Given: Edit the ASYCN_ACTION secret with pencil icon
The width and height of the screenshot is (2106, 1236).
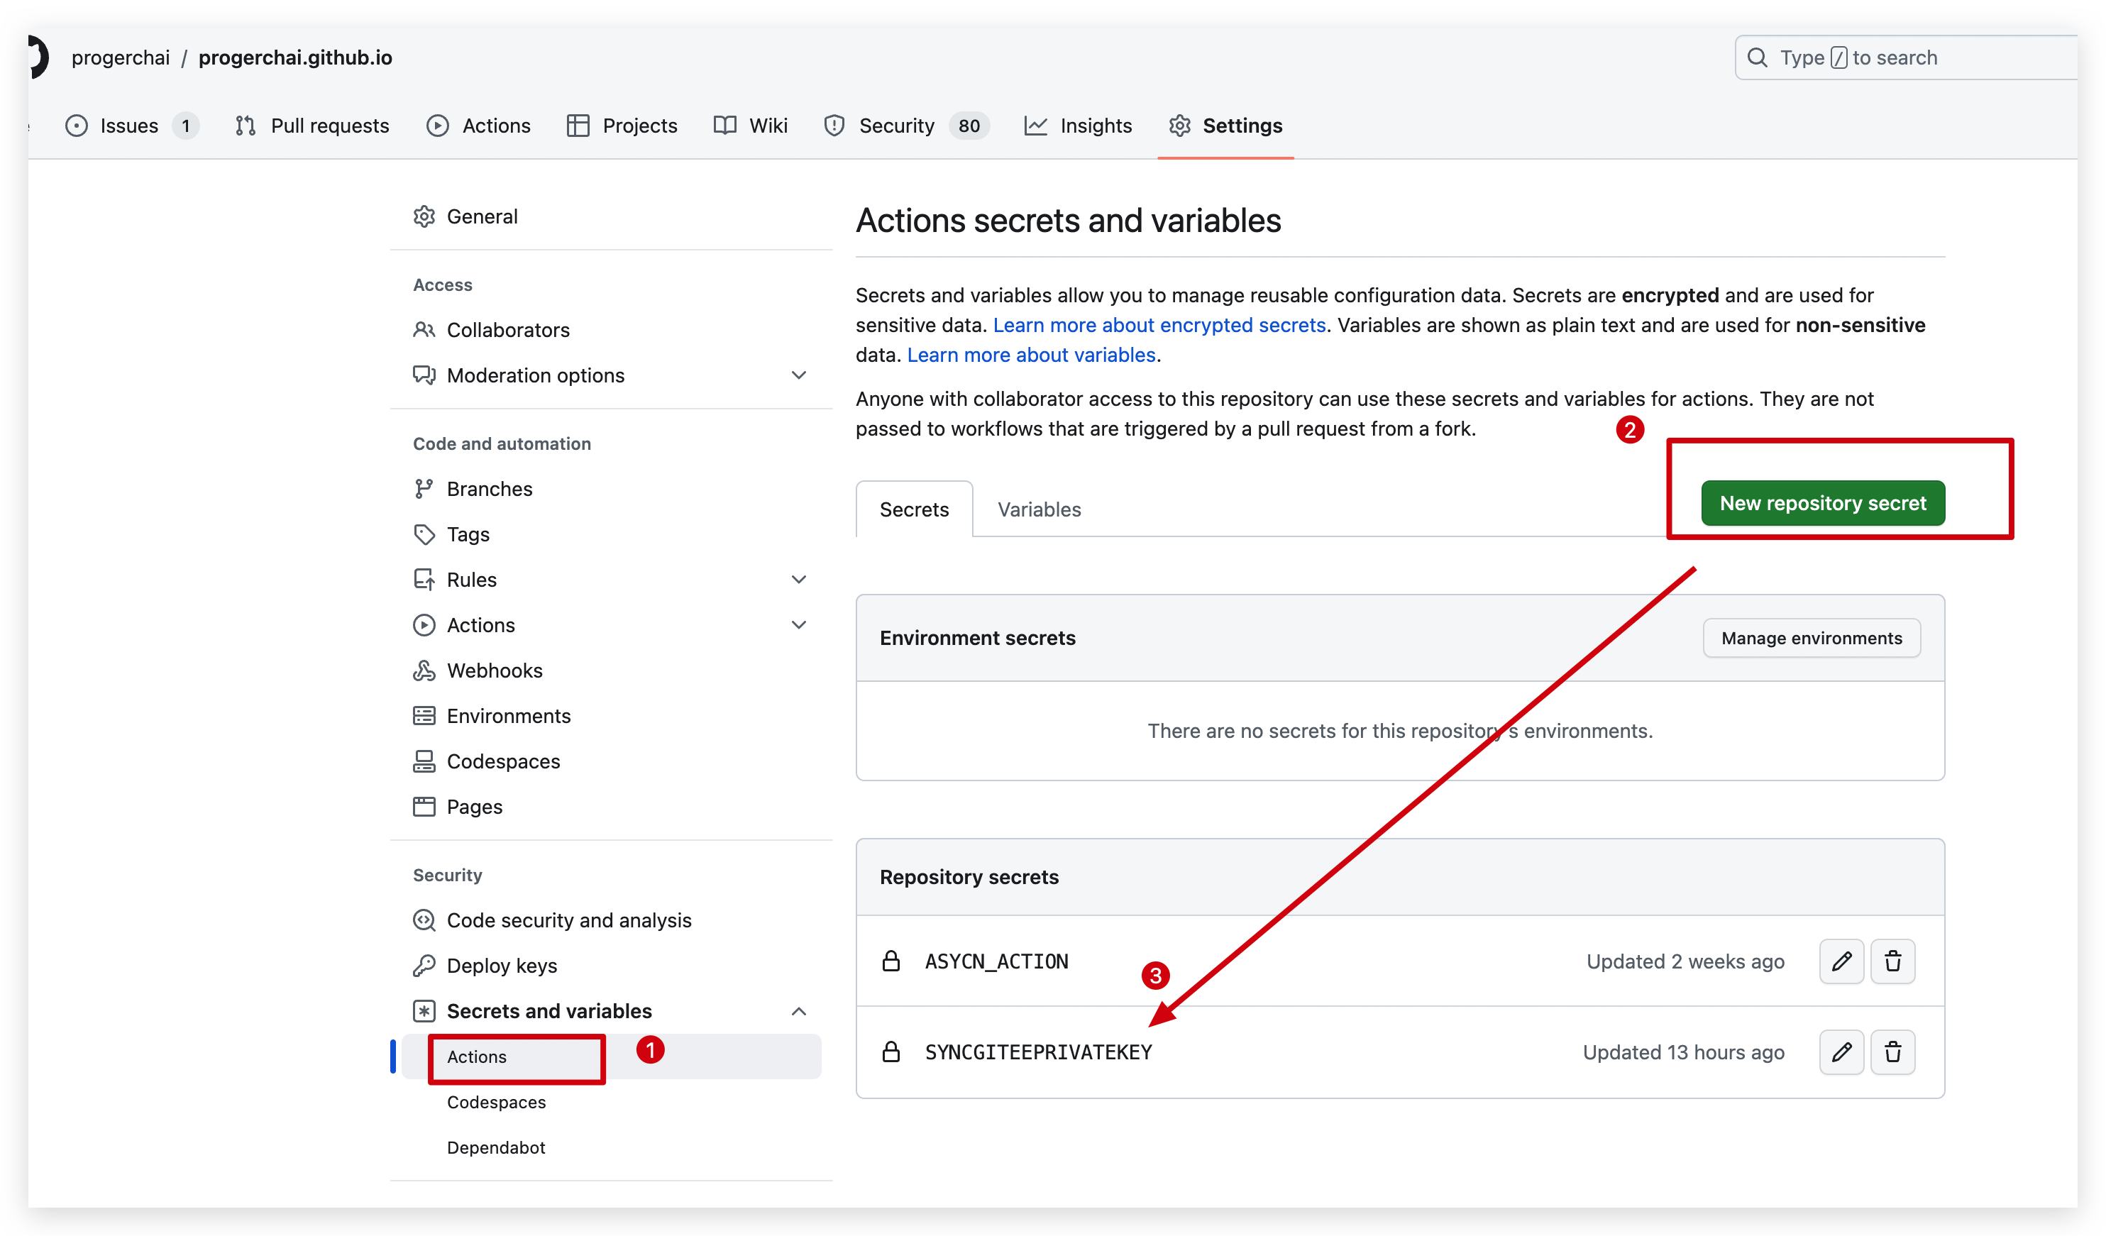Looking at the screenshot, I should coord(1841,961).
